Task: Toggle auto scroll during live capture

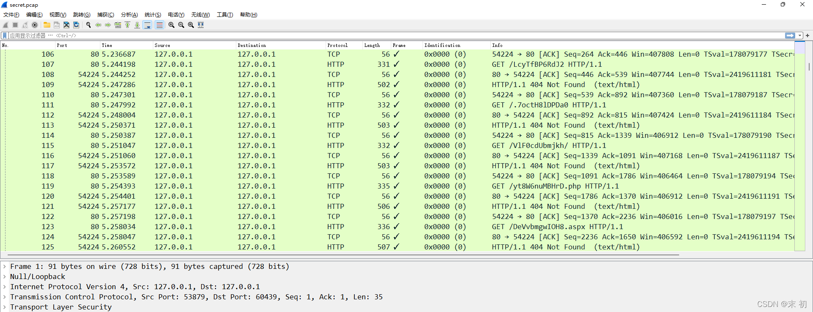Action: coord(147,25)
